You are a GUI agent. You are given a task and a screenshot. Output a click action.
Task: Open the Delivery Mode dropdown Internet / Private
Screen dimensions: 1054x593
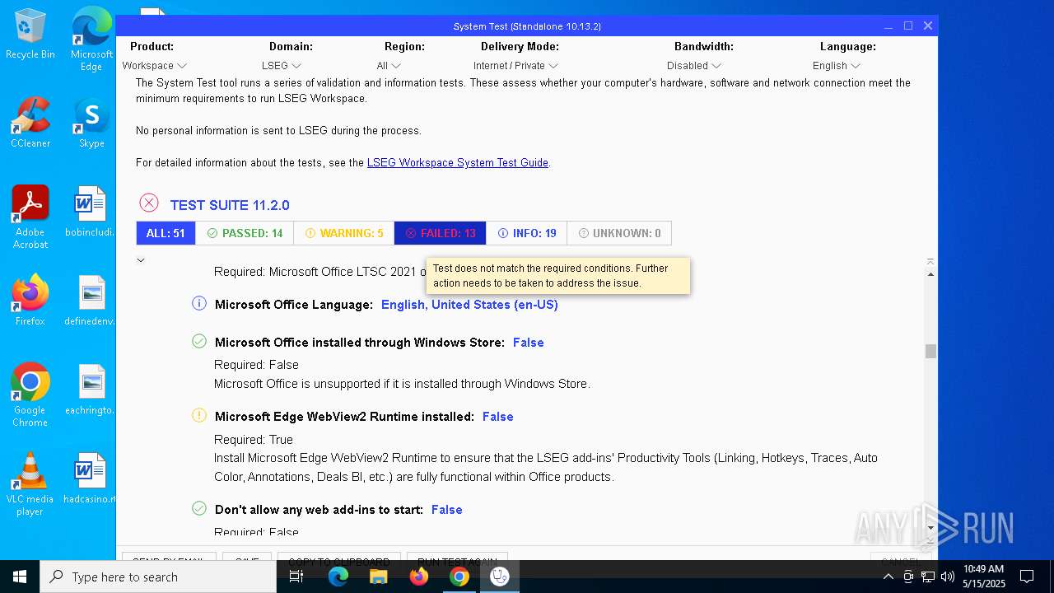[515, 66]
